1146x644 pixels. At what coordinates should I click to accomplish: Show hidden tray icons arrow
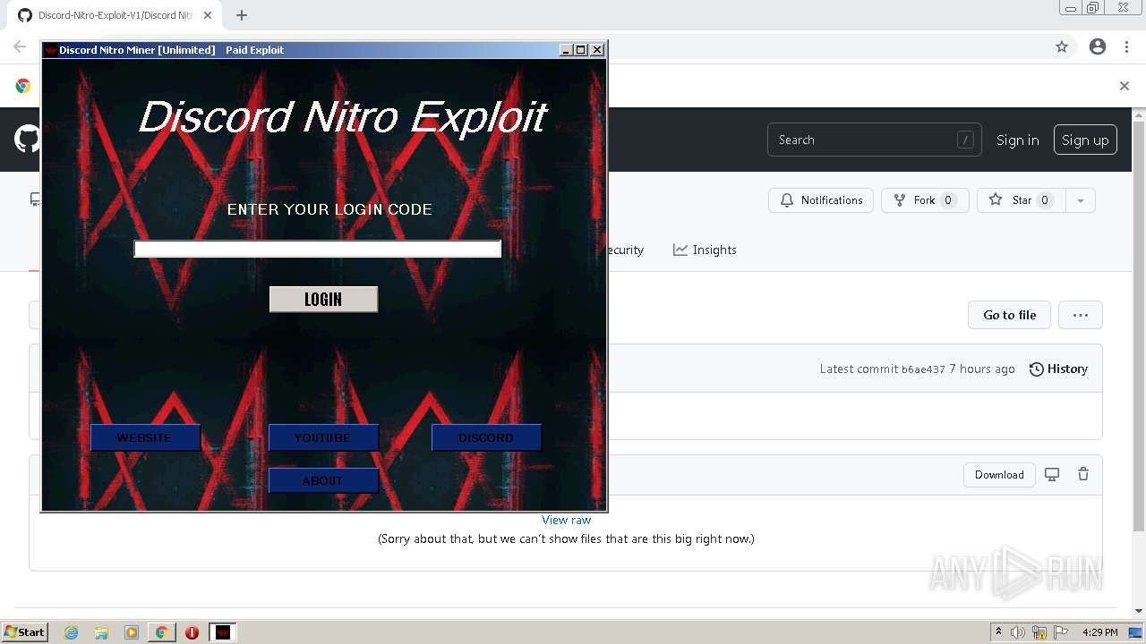coord(998,631)
